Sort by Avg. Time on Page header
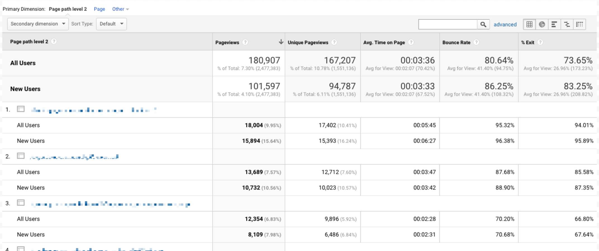 click(x=384, y=42)
